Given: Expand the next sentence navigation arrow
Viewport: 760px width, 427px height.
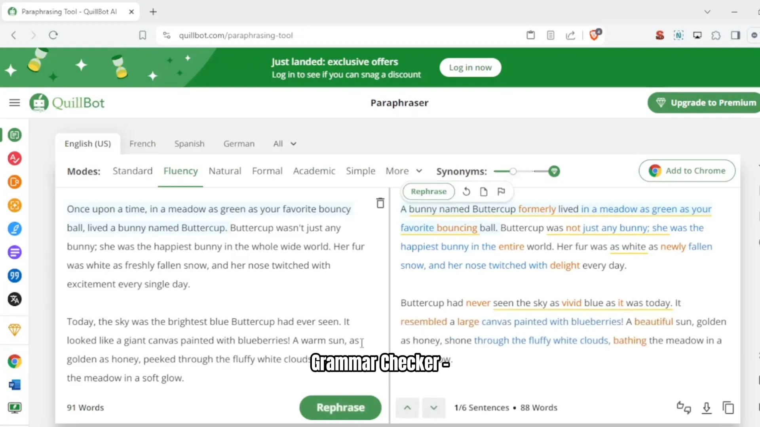Looking at the screenshot, I should 433,408.
